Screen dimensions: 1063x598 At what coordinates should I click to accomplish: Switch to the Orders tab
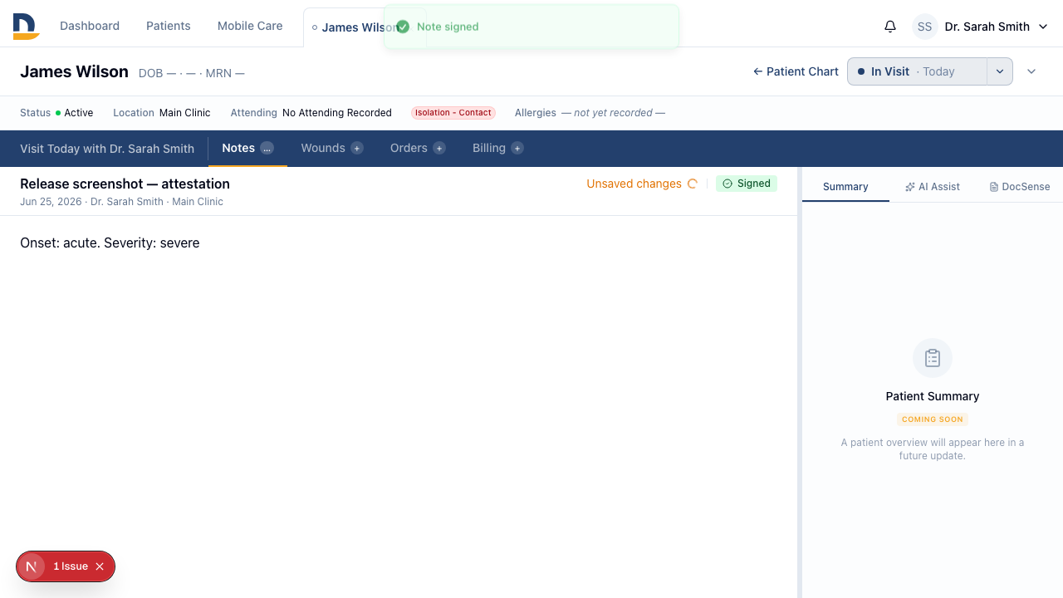[x=418, y=148]
